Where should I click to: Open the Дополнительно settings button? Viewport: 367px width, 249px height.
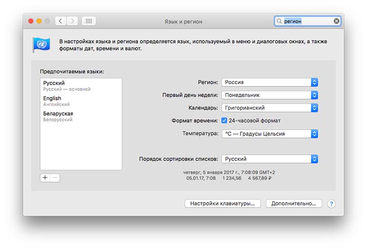point(294,204)
